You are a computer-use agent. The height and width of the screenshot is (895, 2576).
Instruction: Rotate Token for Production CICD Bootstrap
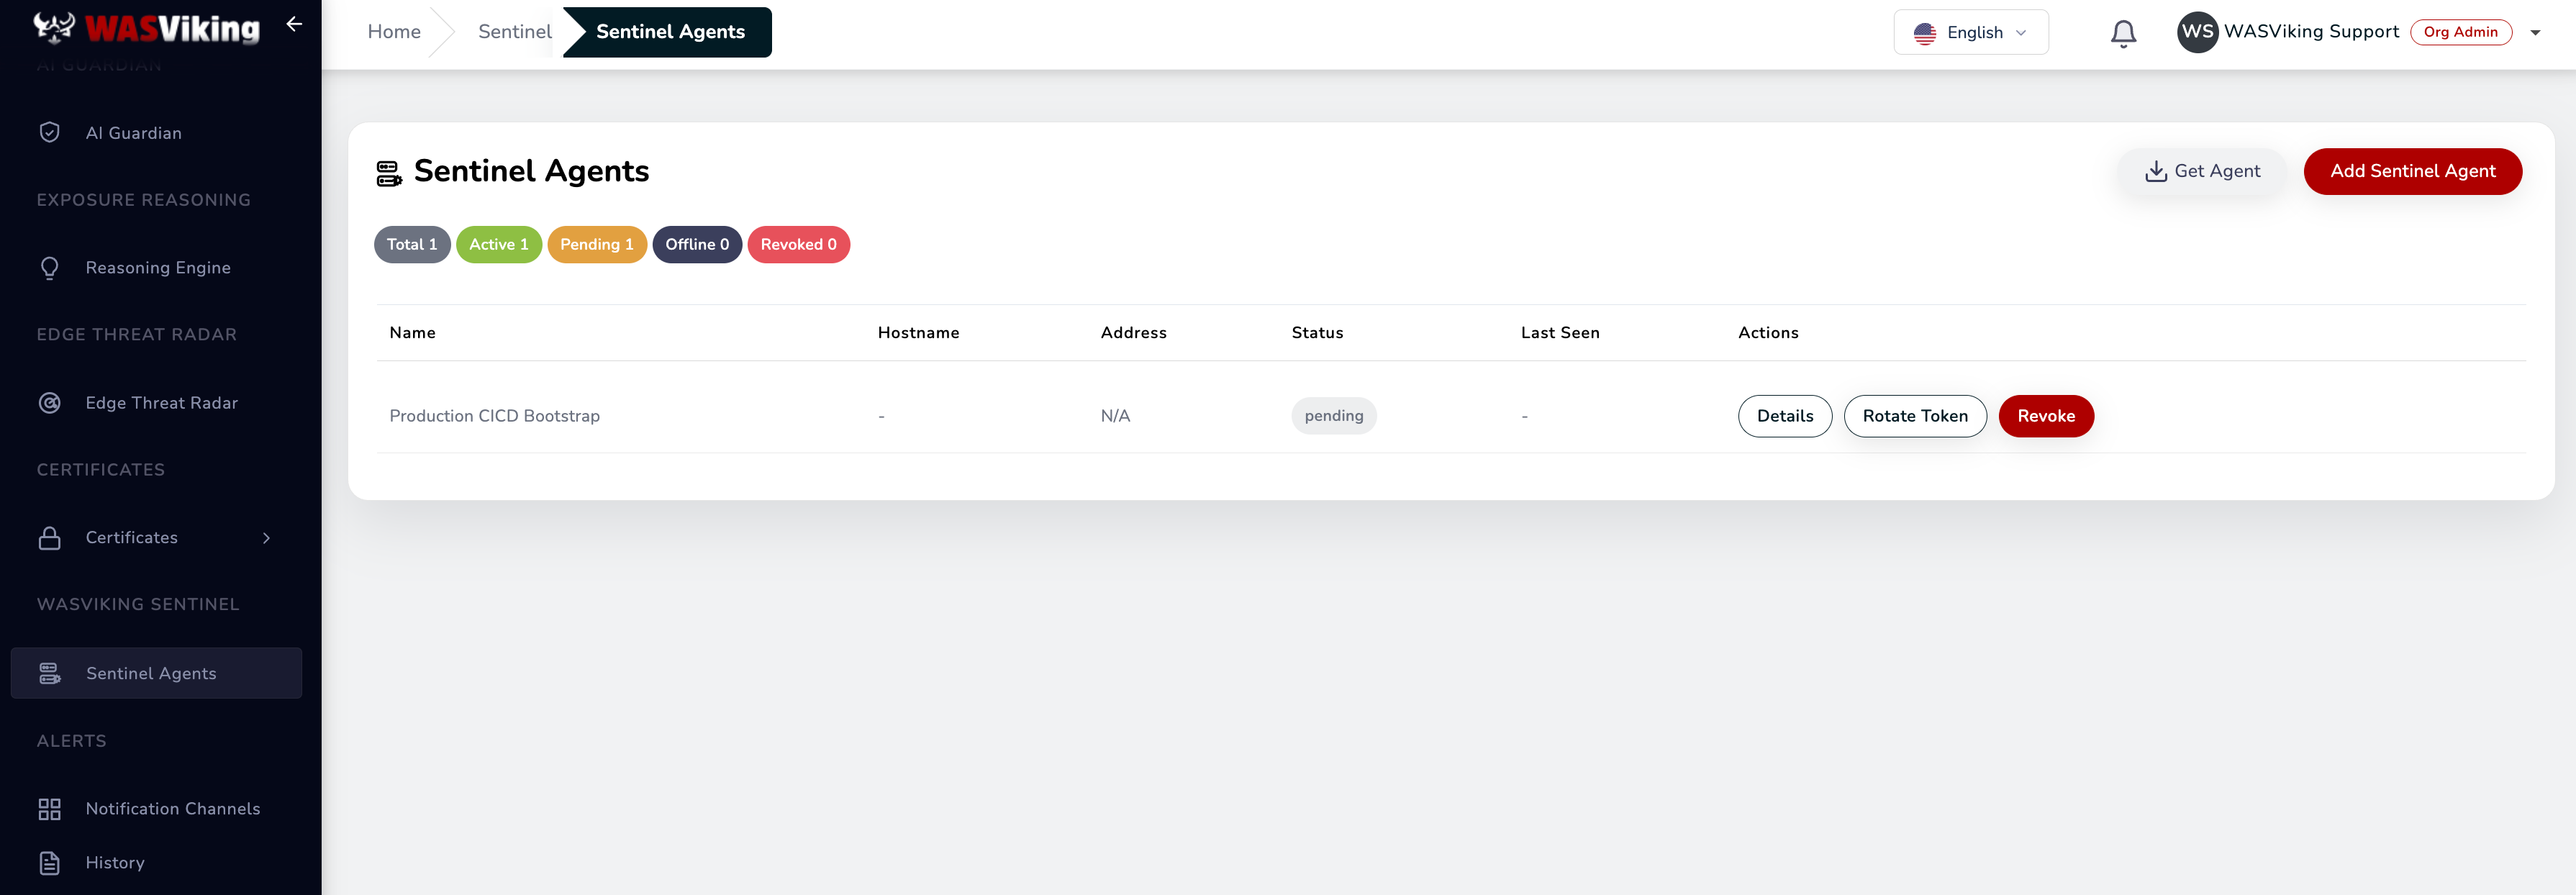1915,416
